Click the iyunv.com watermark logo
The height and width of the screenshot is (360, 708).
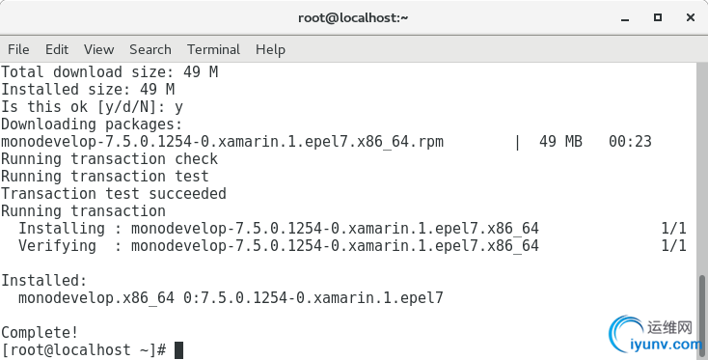[x=655, y=336]
